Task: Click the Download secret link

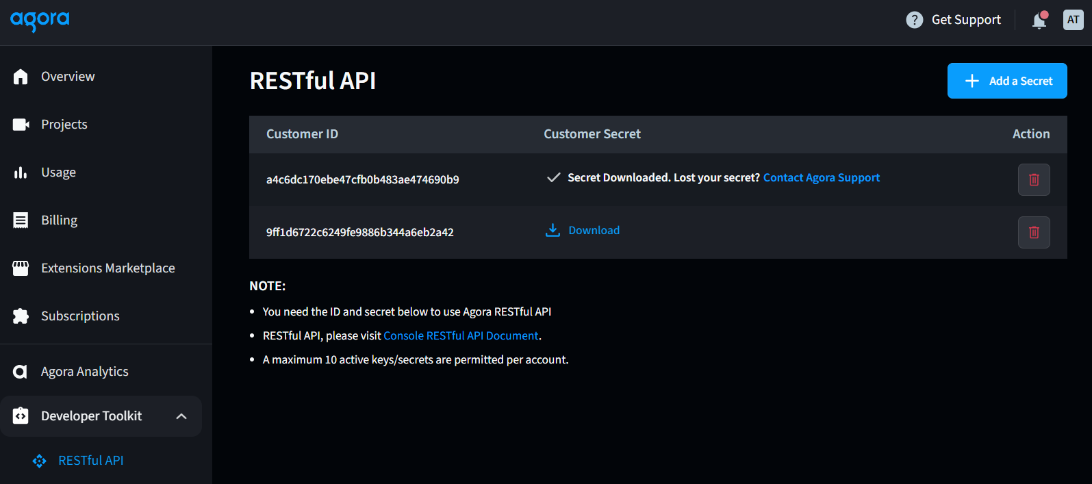Action: 594,231
